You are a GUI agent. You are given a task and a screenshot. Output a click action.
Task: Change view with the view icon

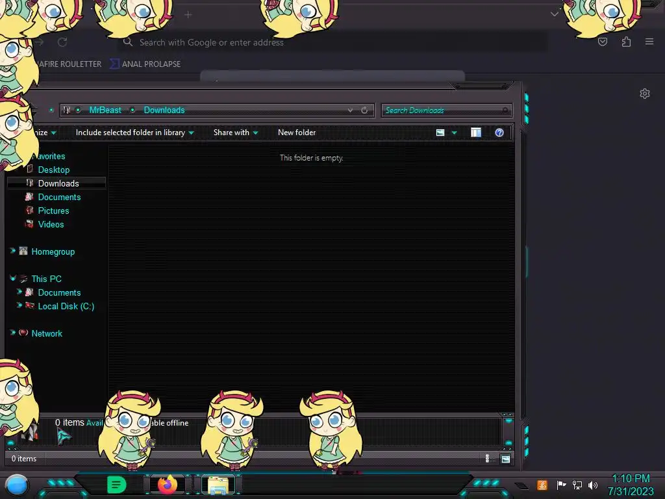(440, 133)
